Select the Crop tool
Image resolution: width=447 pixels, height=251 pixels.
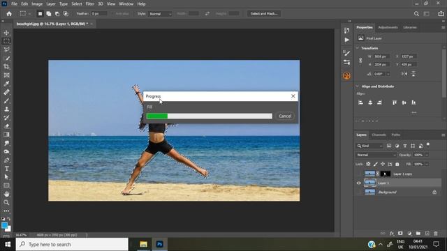pyautogui.click(x=6, y=67)
